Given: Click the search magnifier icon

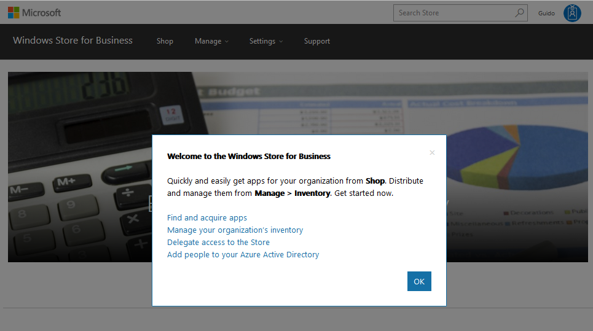Looking at the screenshot, I should [x=520, y=13].
